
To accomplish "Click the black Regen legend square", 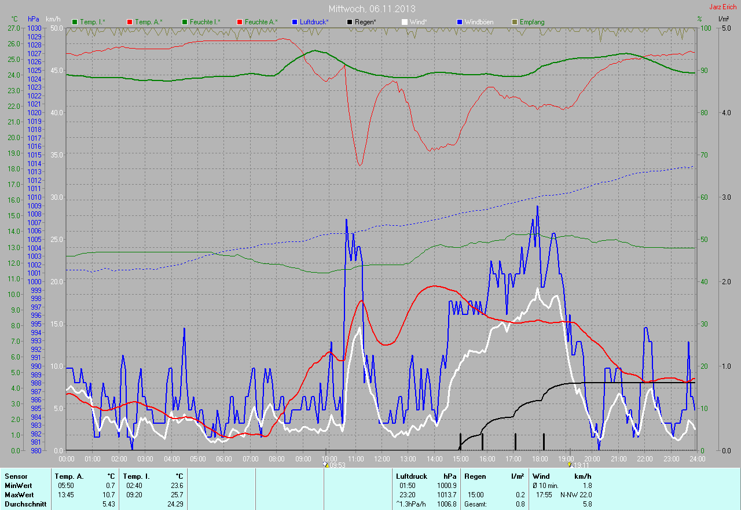I will pos(350,22).
